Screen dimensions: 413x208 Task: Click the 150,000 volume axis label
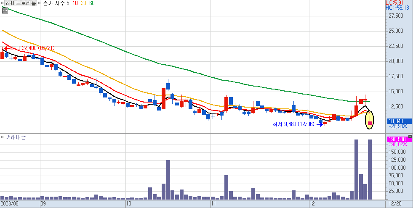pyautogui.click(x=397, y=152)
